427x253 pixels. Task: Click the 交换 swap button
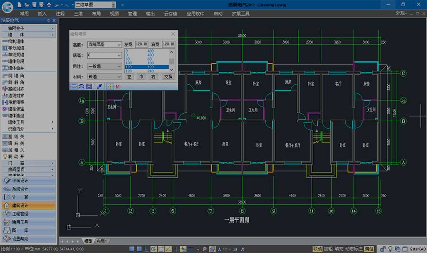click(167, 76)
